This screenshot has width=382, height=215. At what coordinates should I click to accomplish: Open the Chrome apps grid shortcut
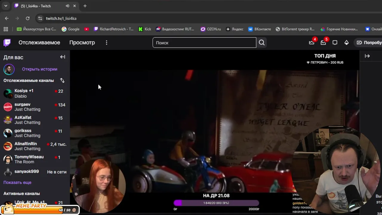point(6,29)
